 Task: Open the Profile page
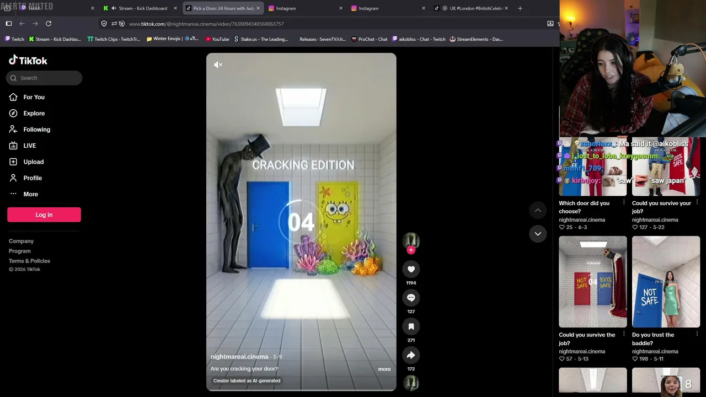[33, 178]
